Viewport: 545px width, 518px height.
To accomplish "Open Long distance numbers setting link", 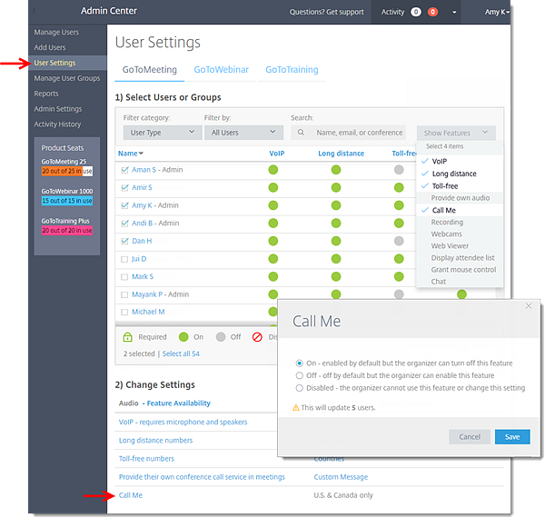I will pyautogui.click(x=155, y=440).
